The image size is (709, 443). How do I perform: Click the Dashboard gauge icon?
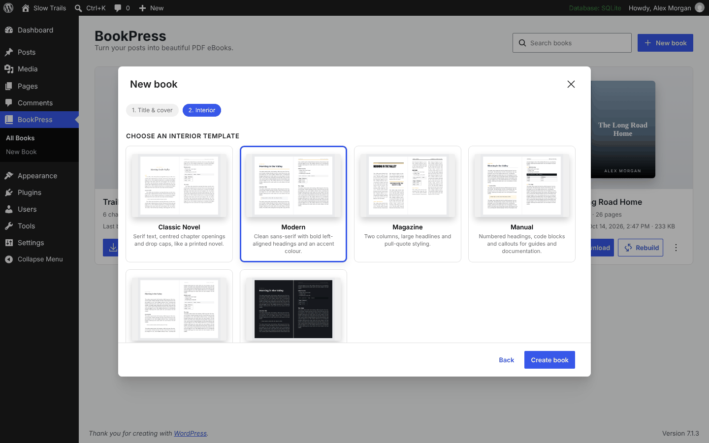9,30
